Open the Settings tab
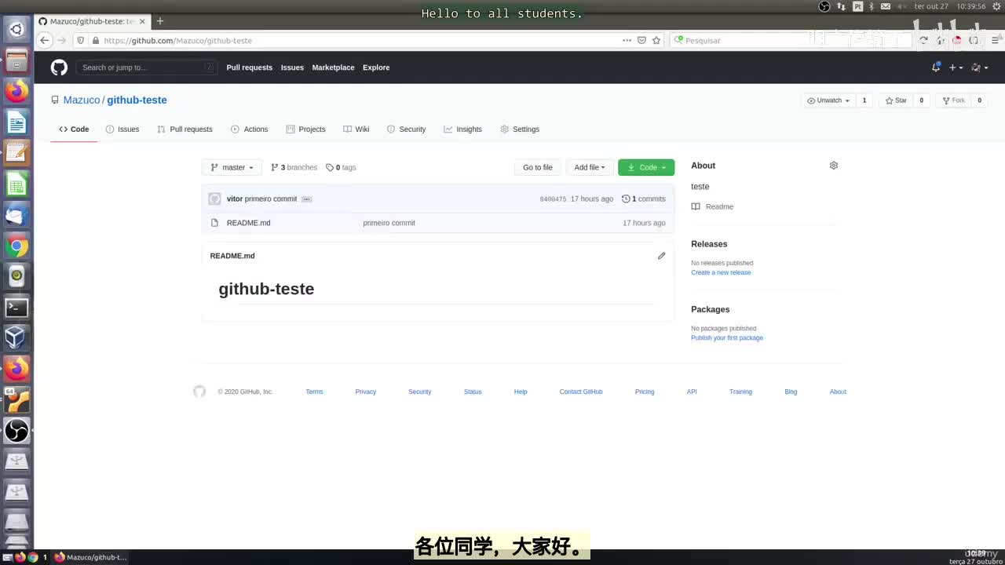1005x565 pixels. pyautogui.click(x=520, y=129)
